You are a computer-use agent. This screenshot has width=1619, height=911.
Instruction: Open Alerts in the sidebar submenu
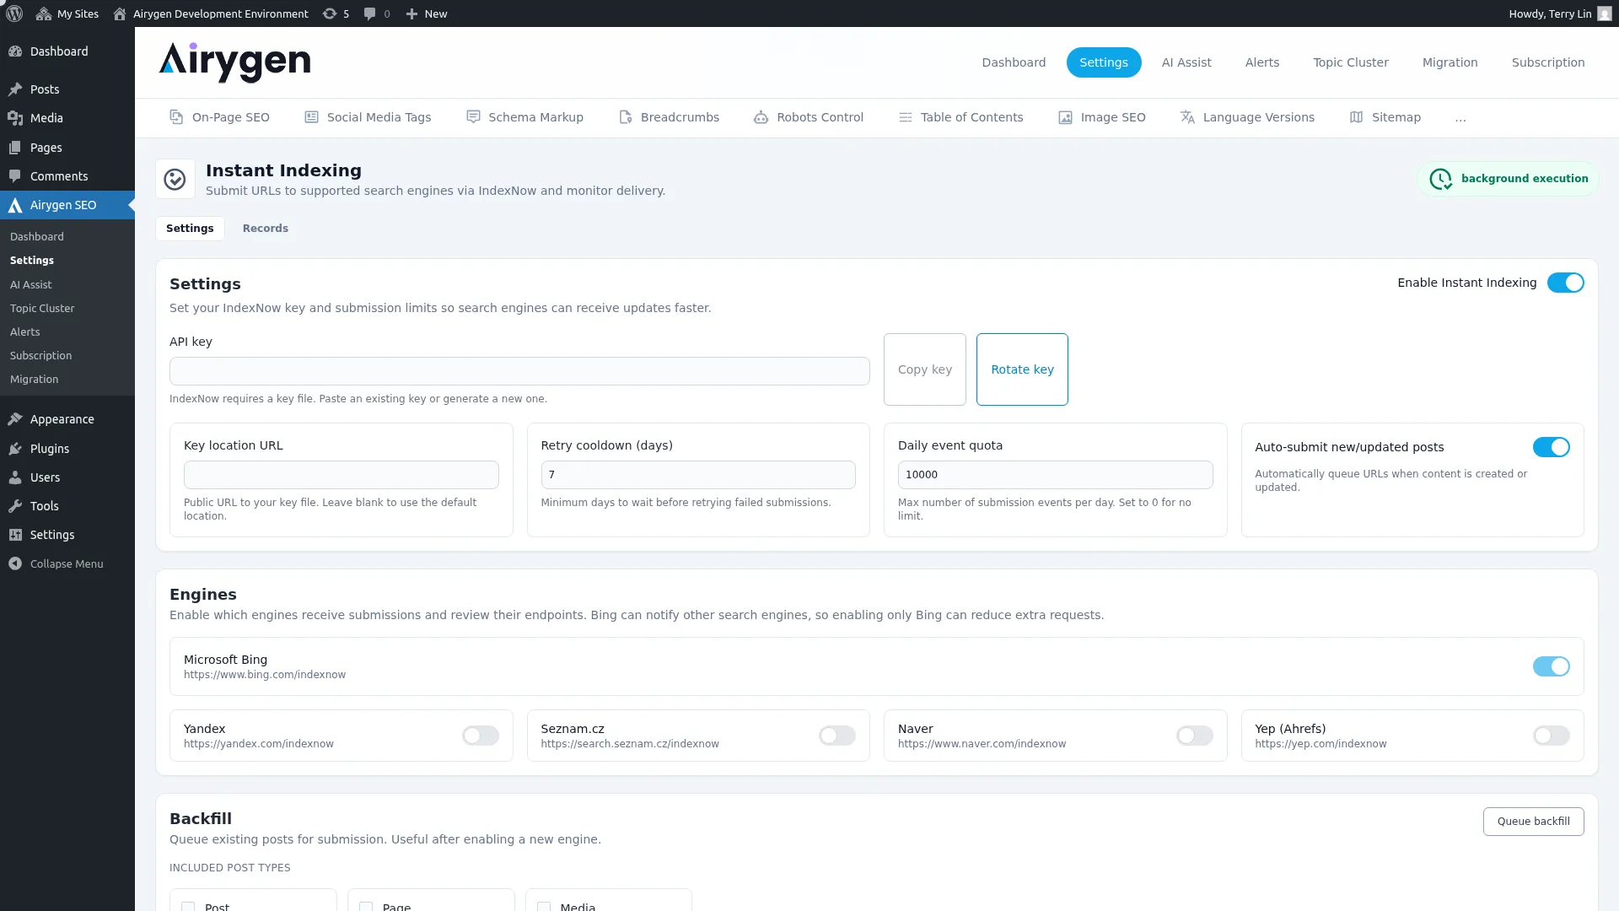tap(25, 332)
